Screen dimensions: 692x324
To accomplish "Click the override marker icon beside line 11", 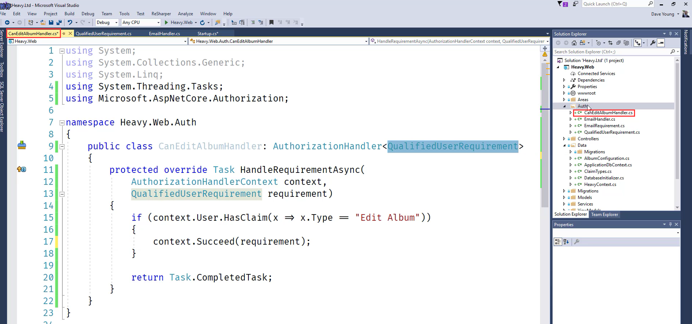I will (x=21, y=169).
